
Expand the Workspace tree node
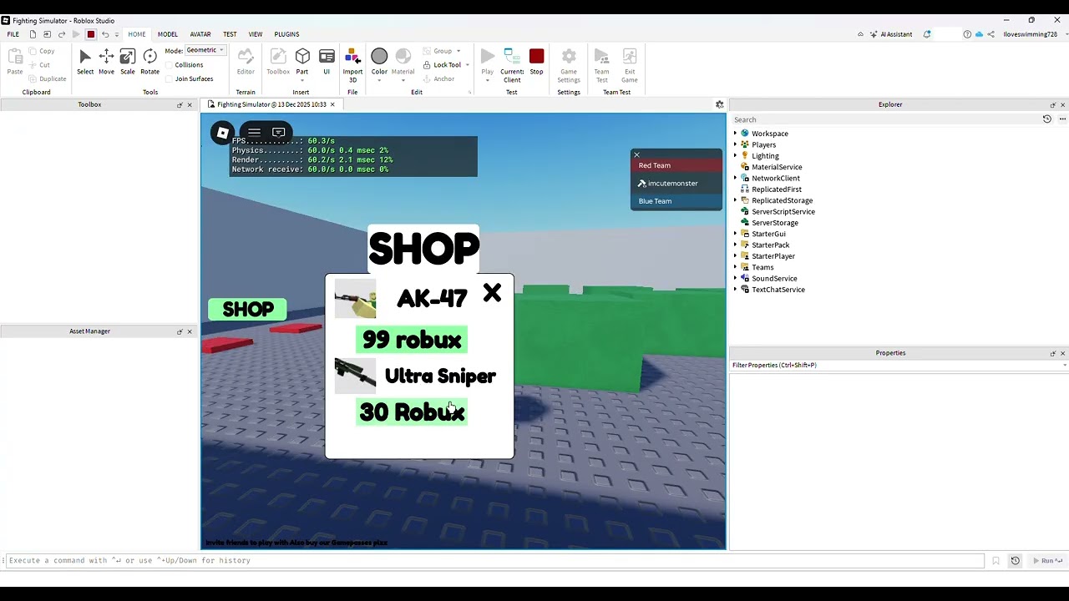[735, 134]
